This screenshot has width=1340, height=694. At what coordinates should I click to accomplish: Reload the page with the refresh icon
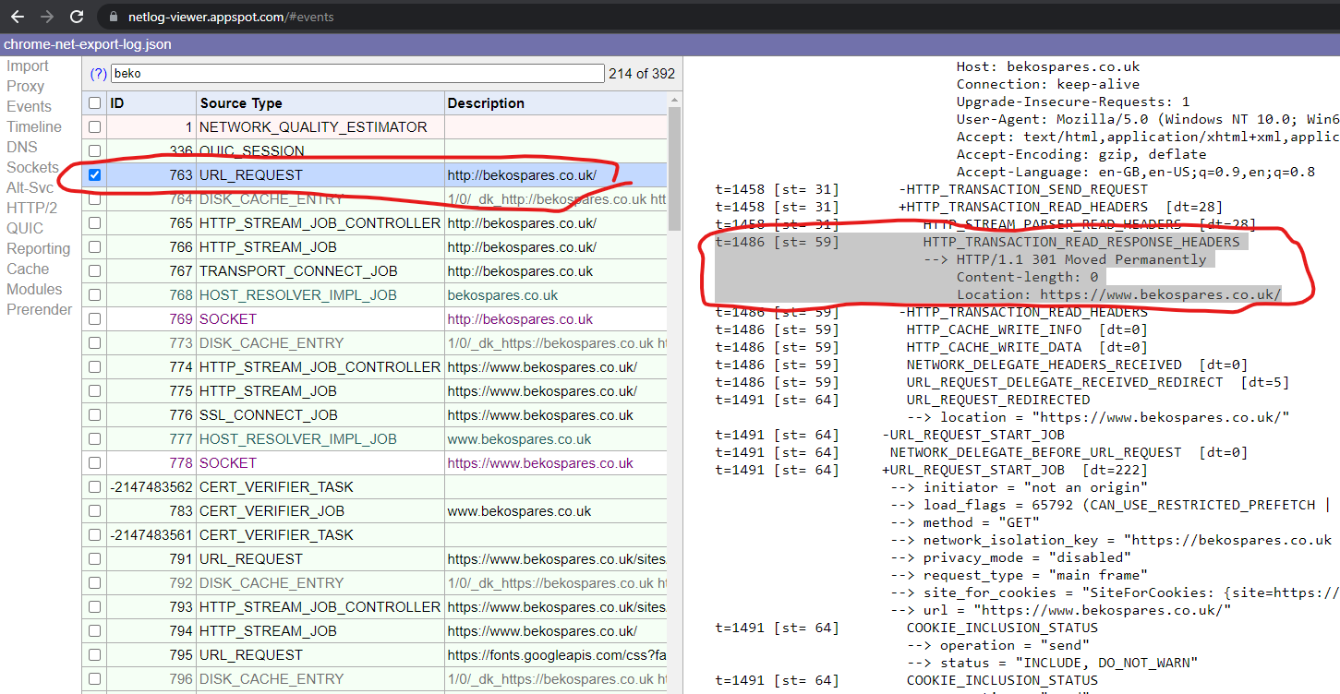pyautogui.click(x=77, y=17)
